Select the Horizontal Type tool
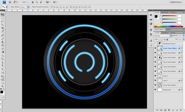The height and width of the screenshot is (112, 185). pos(2,66)
